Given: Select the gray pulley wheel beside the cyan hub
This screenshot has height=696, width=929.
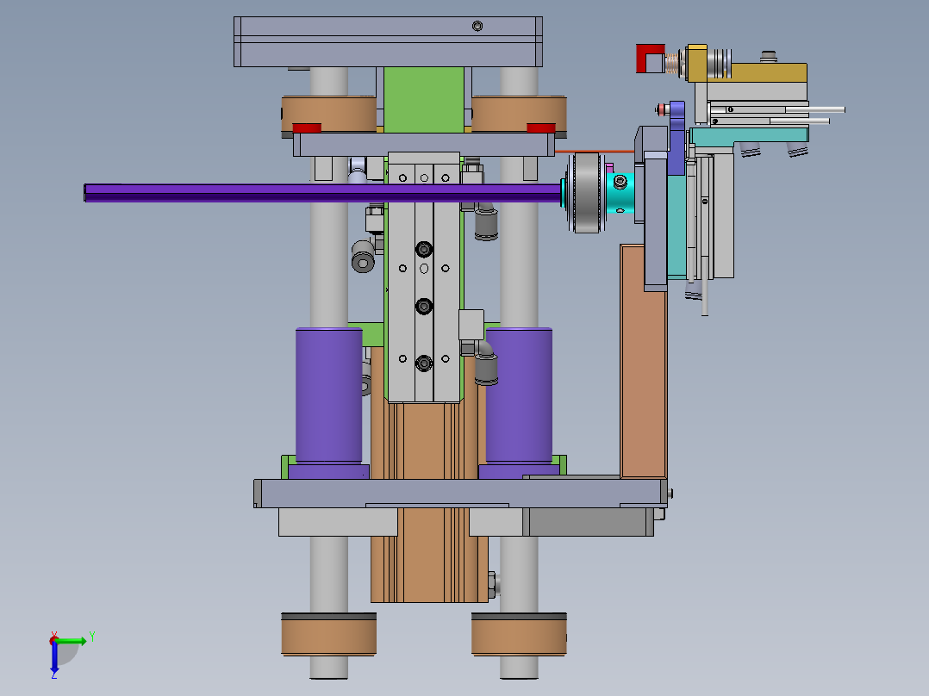Looking at the screenshot, I should 585,193.
